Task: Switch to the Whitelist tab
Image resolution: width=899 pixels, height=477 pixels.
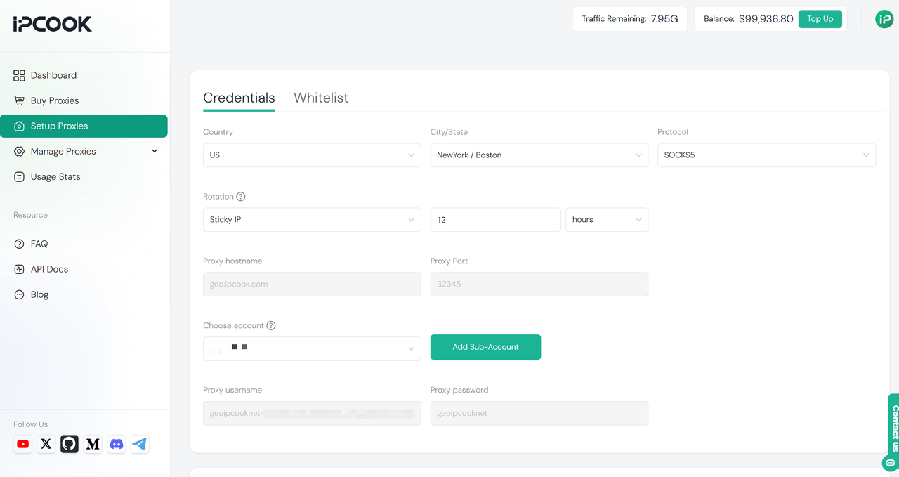Action: click(321, 98)
